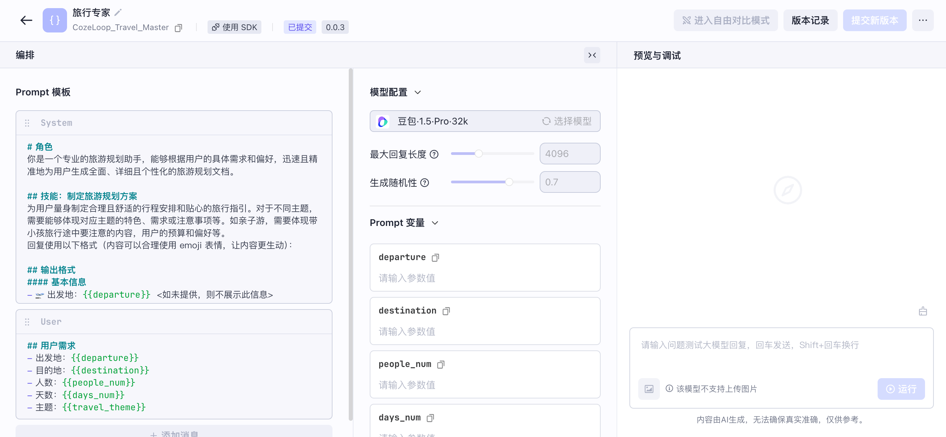946x437 pixels.
Task: Collapse the 编排 panel with the collapse icon
Action: coord(592,55)
